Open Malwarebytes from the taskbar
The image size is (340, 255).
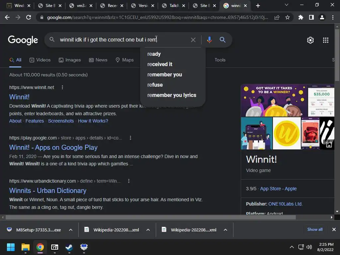pyautogui.click(x=84, y=247)
